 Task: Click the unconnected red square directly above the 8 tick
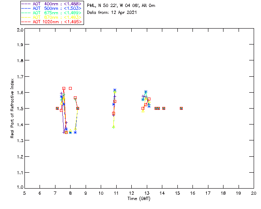coord(71,88)
